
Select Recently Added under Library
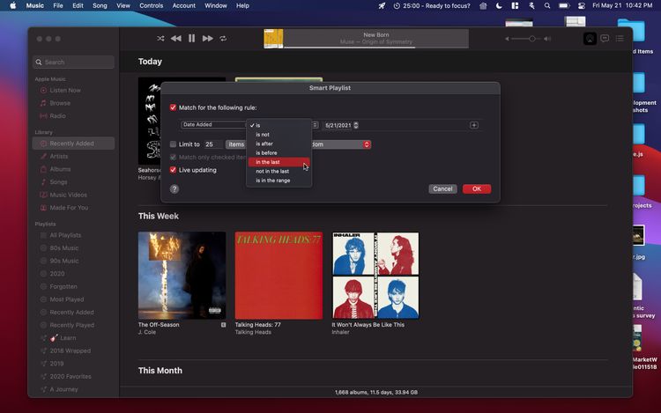tap(73, 144)
